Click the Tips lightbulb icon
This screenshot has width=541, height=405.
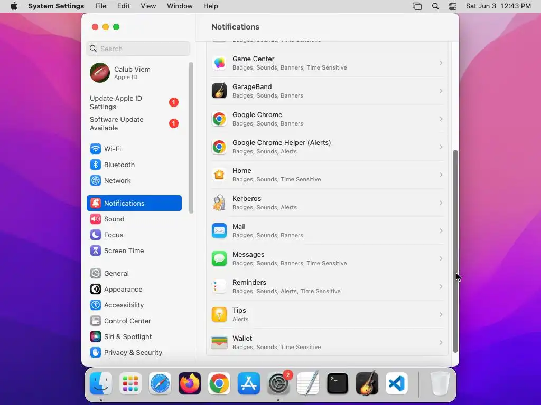[x=219, y=314]
